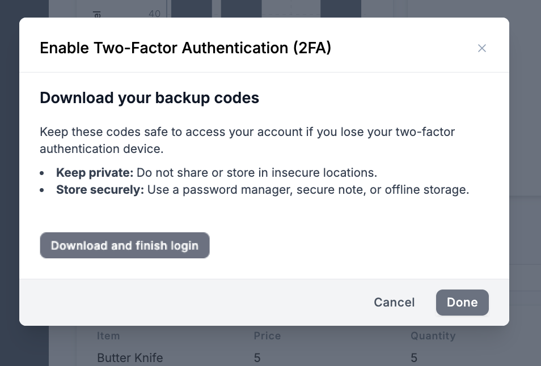Select the Download your backup codes heading
Image resolution: width=541 pixels, height=366 pixels.
(149, 98)
